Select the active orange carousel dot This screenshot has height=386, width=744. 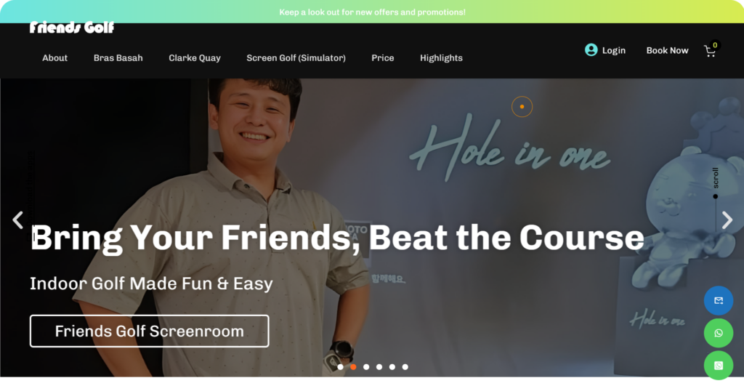pos(353,366)
